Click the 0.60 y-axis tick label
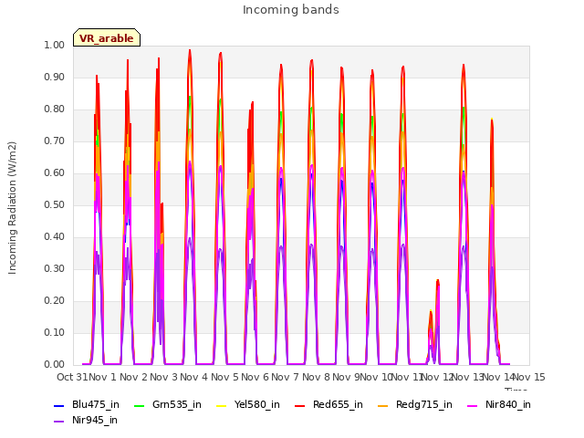Screen dimensions: 584x438 pyautogui.click(x=55, y=172)
